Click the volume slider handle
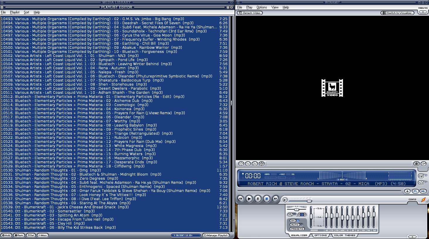Viewport: 429px width, 239px height. (309, 201)
